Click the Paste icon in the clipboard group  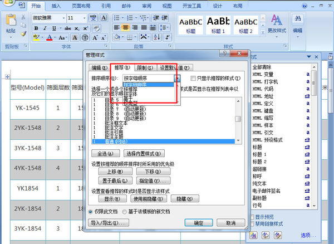[x=11, y=21]
